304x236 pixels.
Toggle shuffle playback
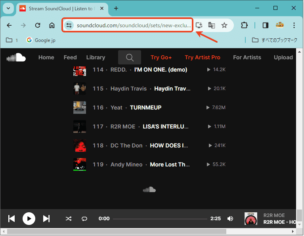[x=69, y=219]
